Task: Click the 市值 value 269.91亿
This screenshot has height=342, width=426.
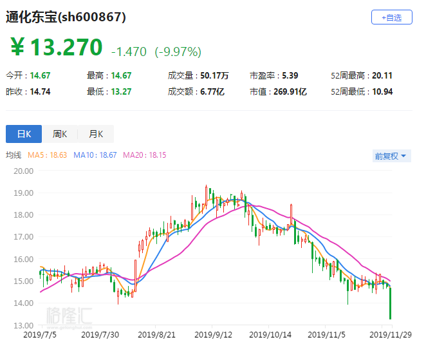Action: click(290, 91)
